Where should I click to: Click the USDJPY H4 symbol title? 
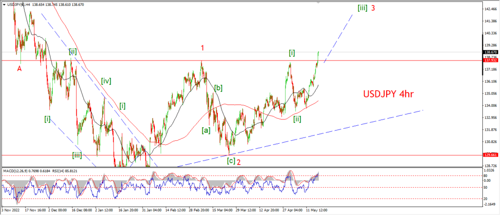17,4
